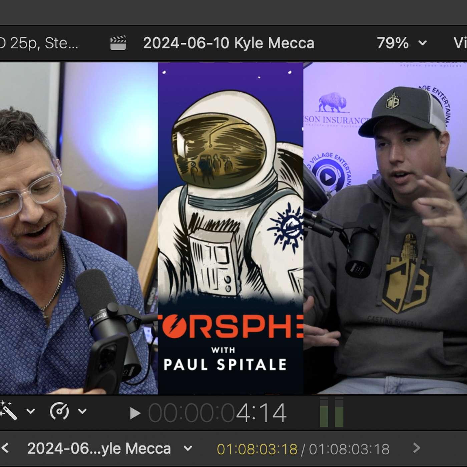Open the retime speedometer icon

tap(59, 411)
